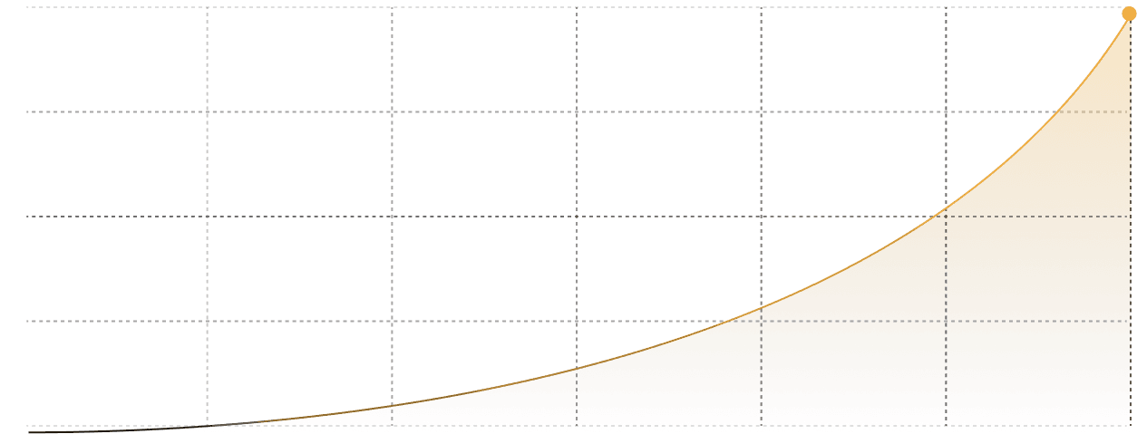
Task: Click where the curve crosses the fifth vertical gridline
Action: [x=946, y=209]
